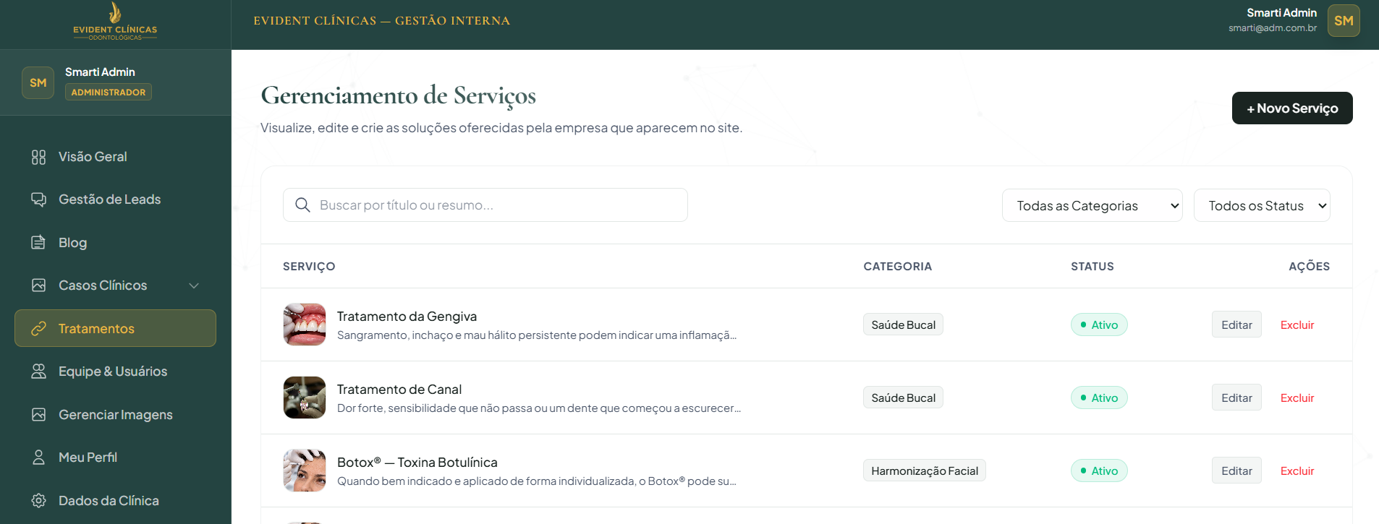Click the Equipe & Usuários people icon
This screenshot has width=1379, height=524.
39,371
